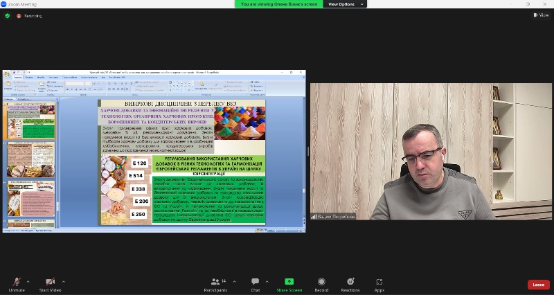The image size is (554, 295).
Task: Click the PowerPoint zoom slider in status bar
Action: pyautogui.click(x=285, y=231)
